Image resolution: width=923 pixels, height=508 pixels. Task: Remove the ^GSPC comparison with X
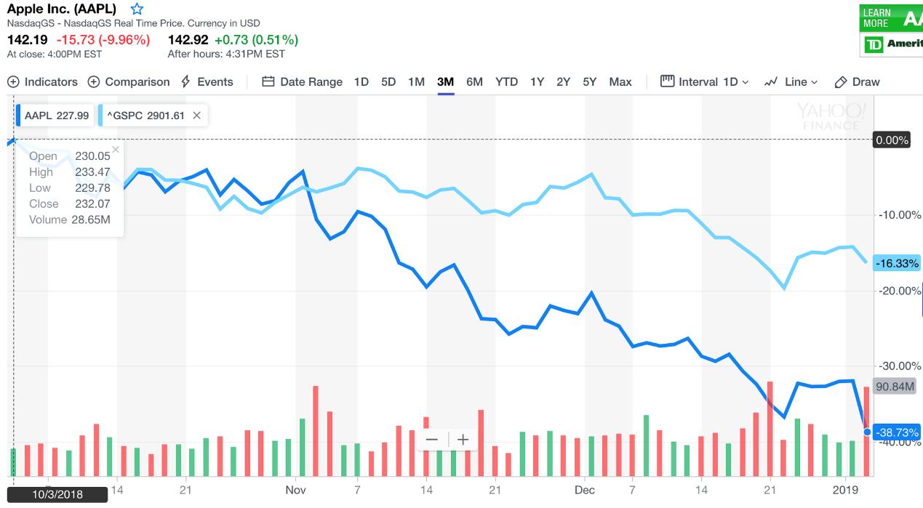pos(196,115)
